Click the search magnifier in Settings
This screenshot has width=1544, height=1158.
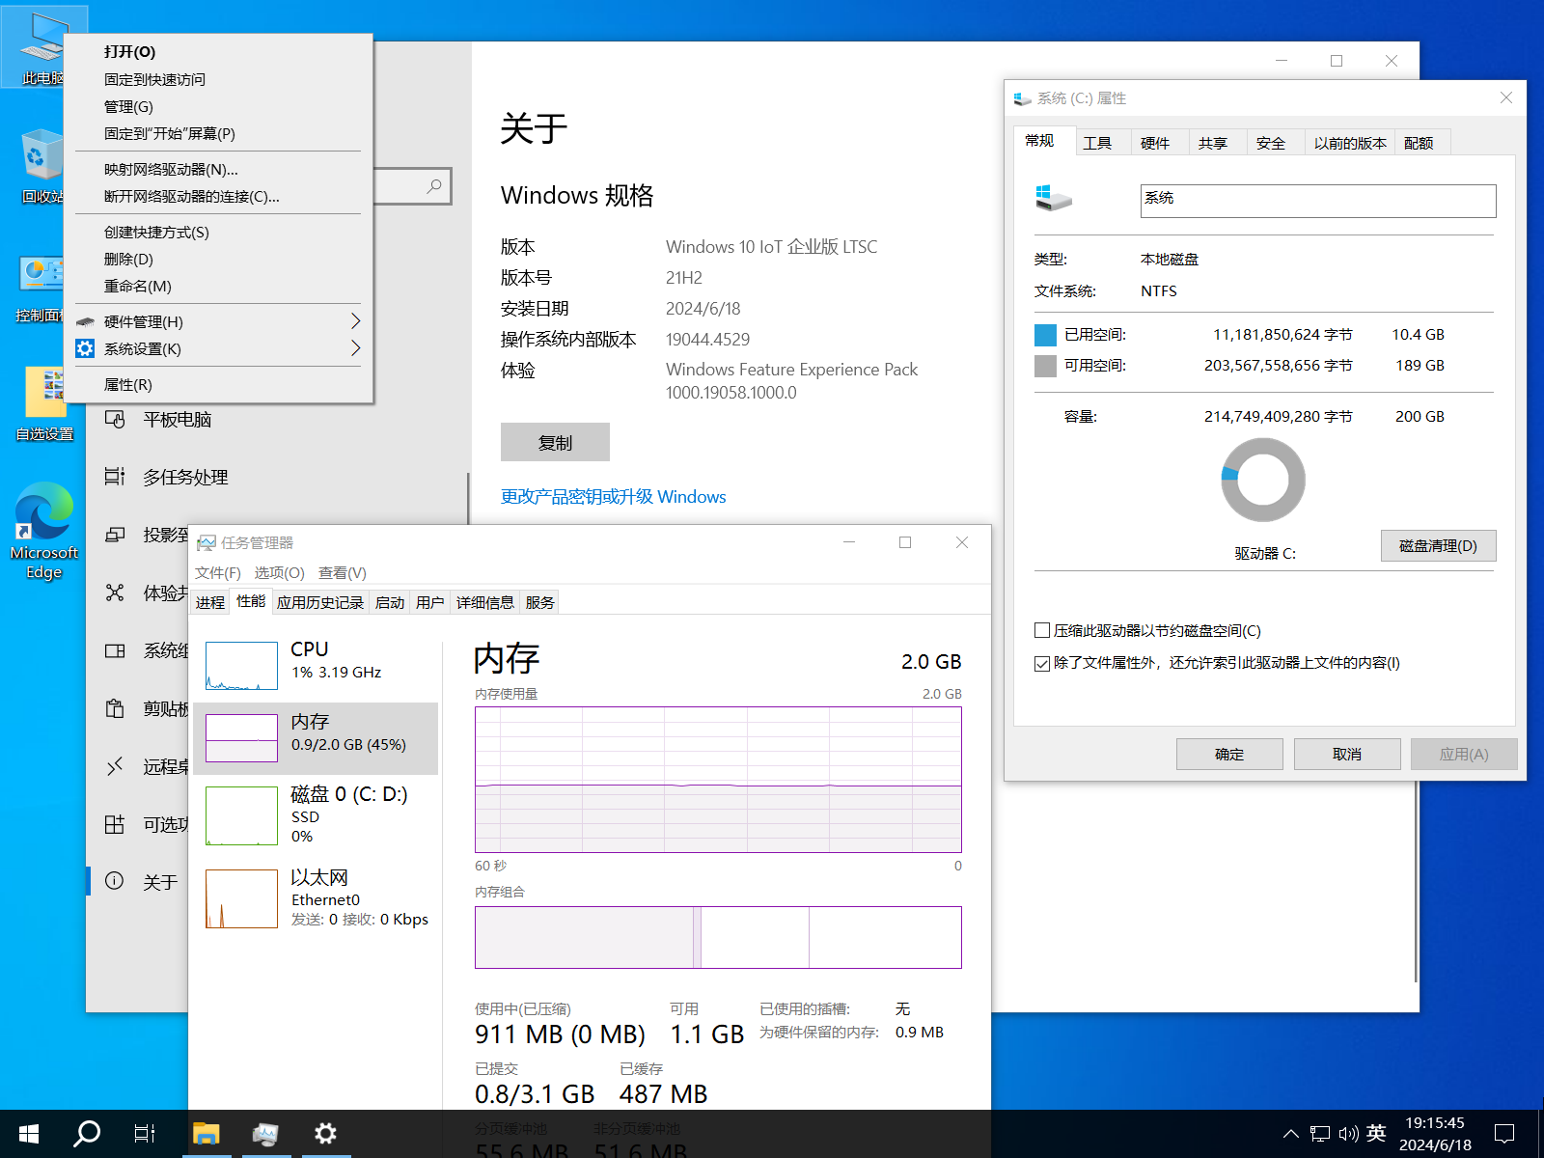[x=434, y=186]
